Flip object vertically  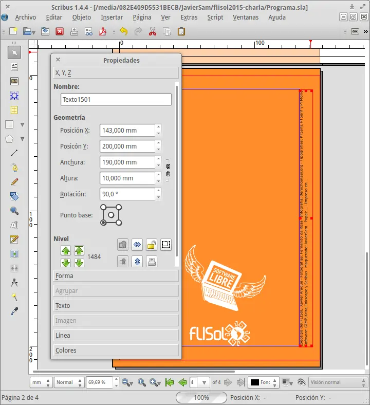(137, 262)
